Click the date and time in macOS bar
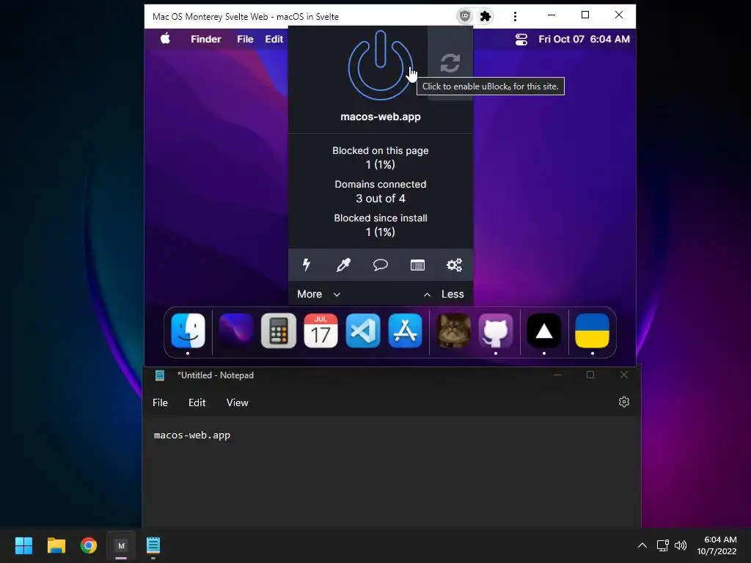The image size is (751, 563). click(584, 40)
